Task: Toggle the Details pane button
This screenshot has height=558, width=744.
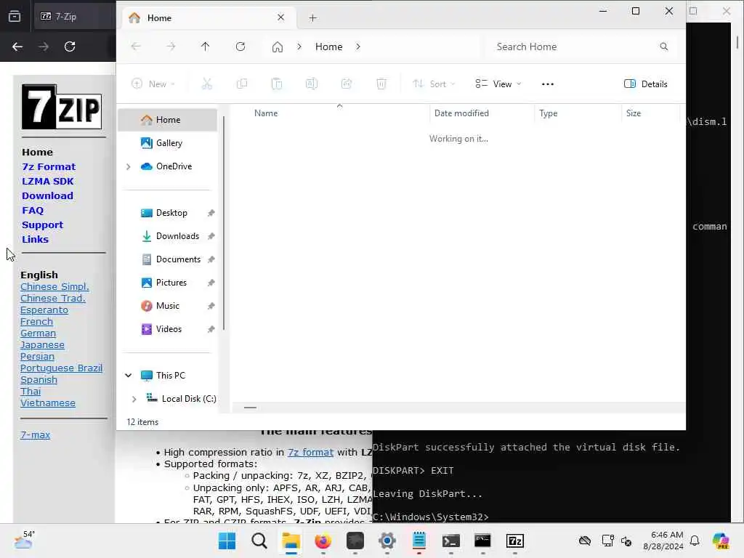Action: tap(645, 84)
